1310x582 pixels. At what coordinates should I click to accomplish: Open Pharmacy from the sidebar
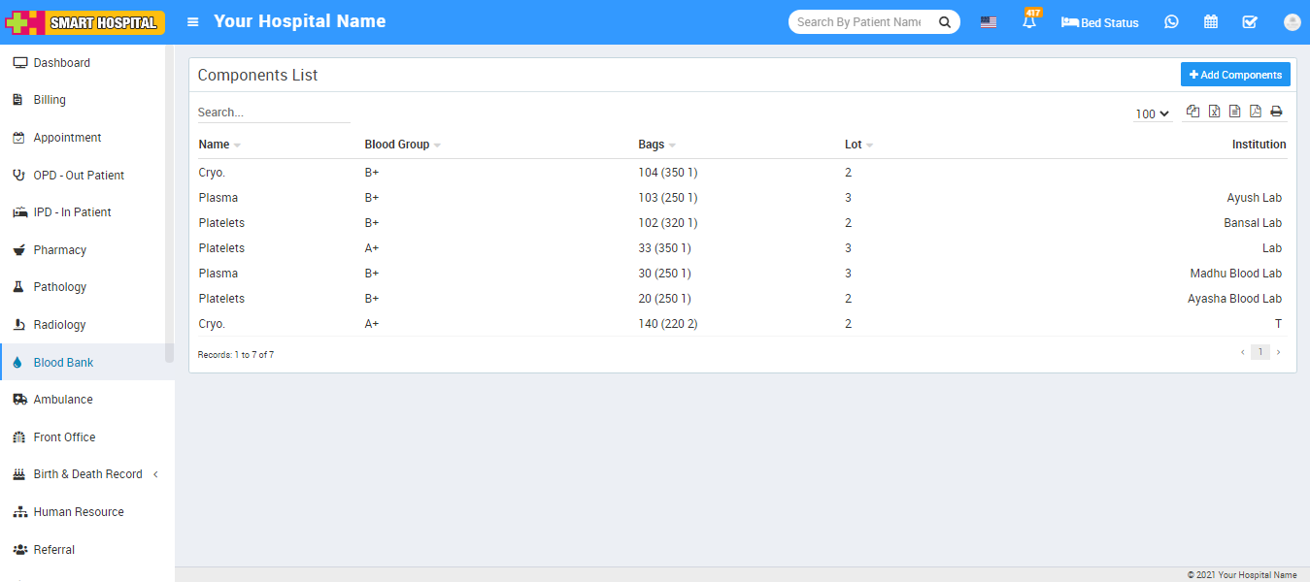click(60, 250)
